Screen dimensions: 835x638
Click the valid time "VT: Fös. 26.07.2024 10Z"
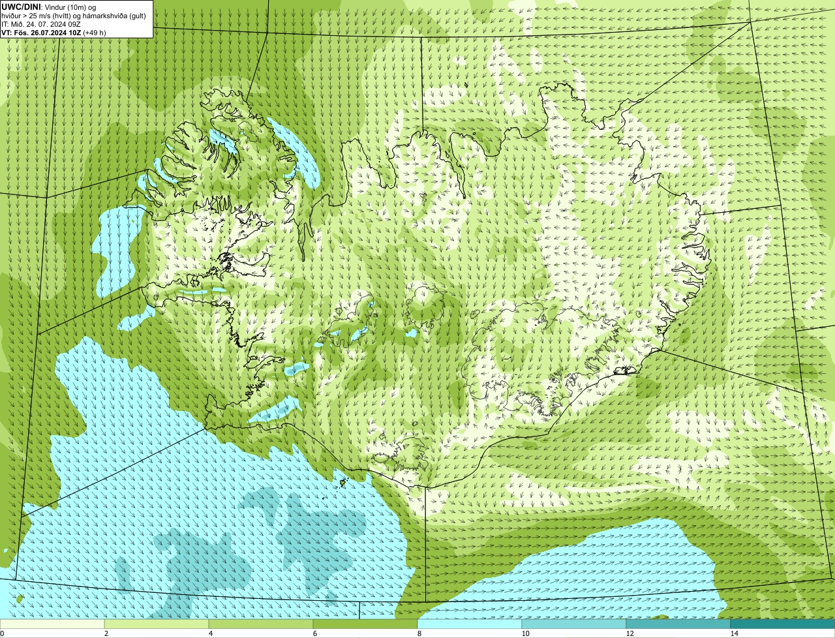pos(41,33)
